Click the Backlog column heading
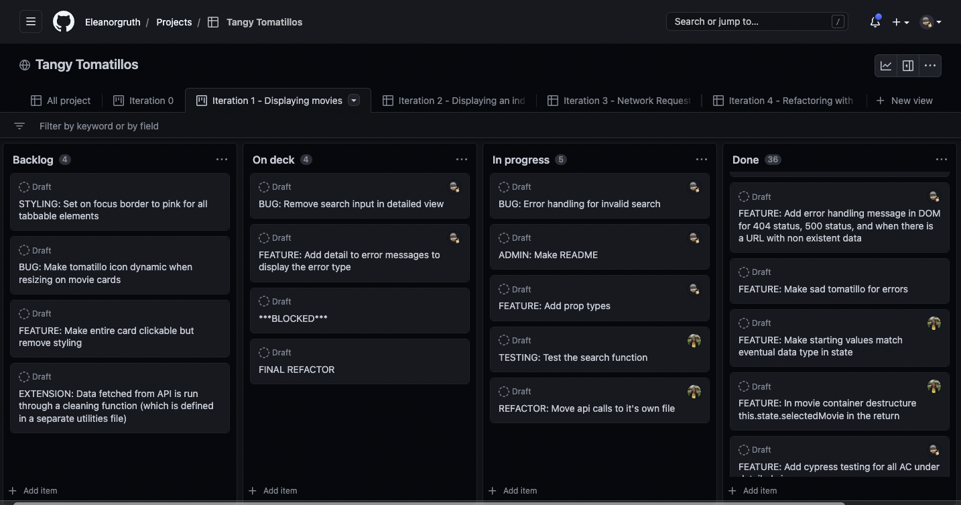This screenshot has width=961, height=505. tap(33, 160)
